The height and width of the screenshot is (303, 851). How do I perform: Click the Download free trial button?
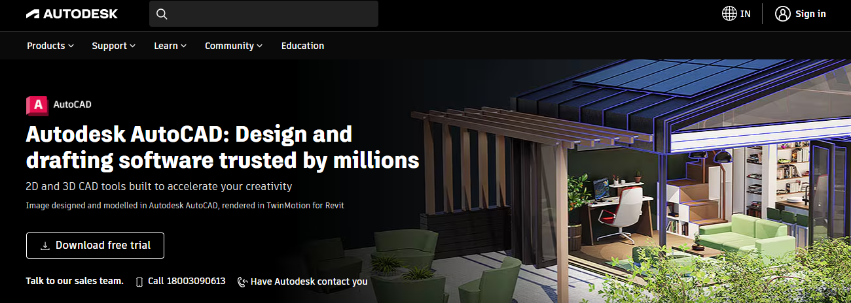[x=95, y=246]
